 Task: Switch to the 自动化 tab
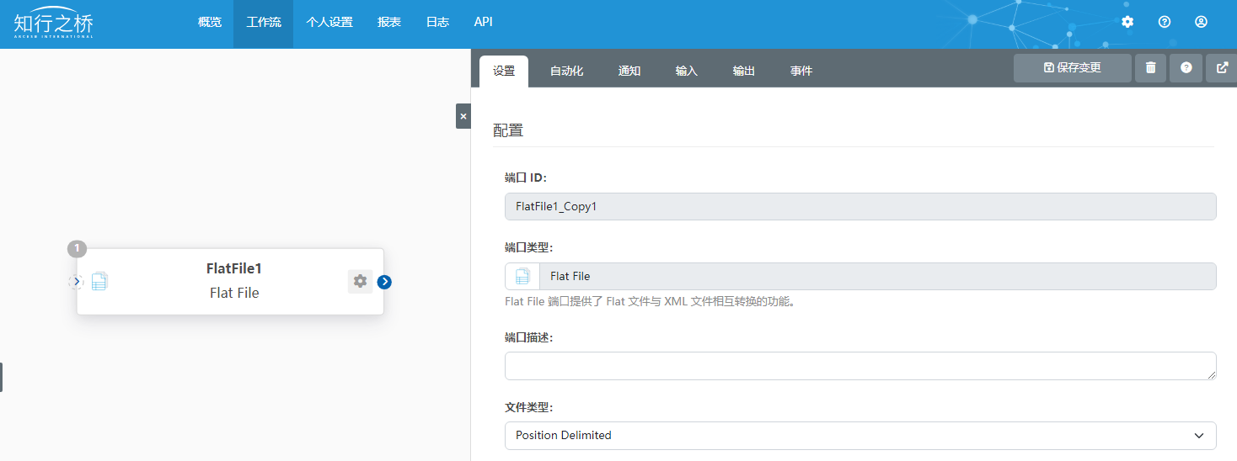[x=566, y=72]
